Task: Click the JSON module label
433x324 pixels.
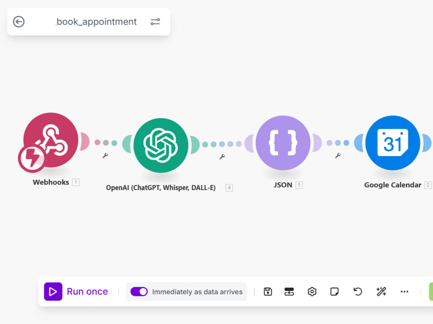Action: point(283,185)
